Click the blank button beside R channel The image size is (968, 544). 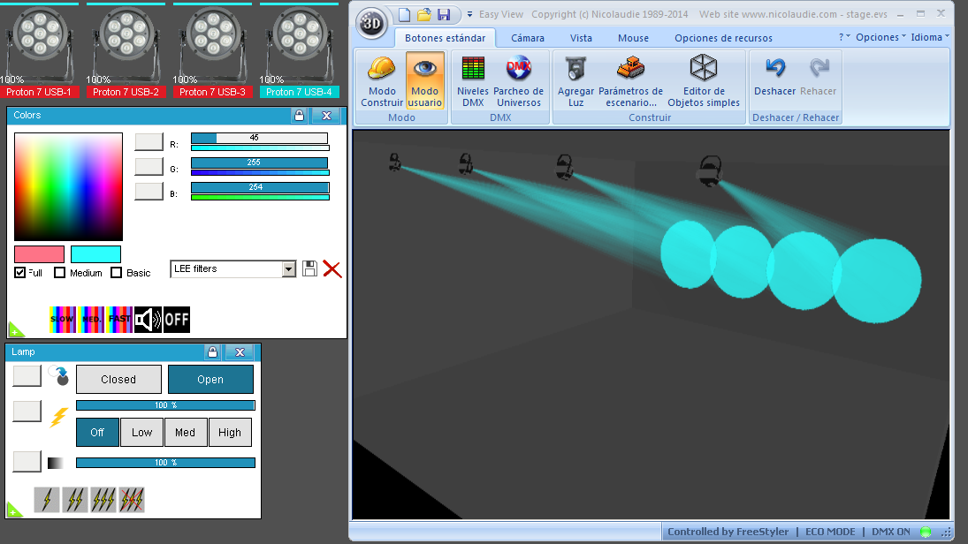[x=149, y=142]
